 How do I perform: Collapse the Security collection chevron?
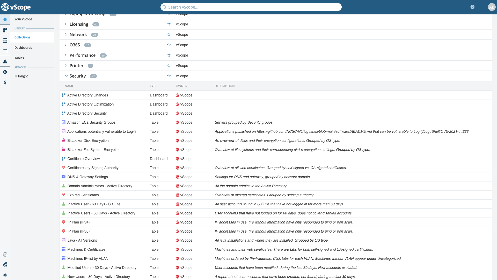point(66,76)
